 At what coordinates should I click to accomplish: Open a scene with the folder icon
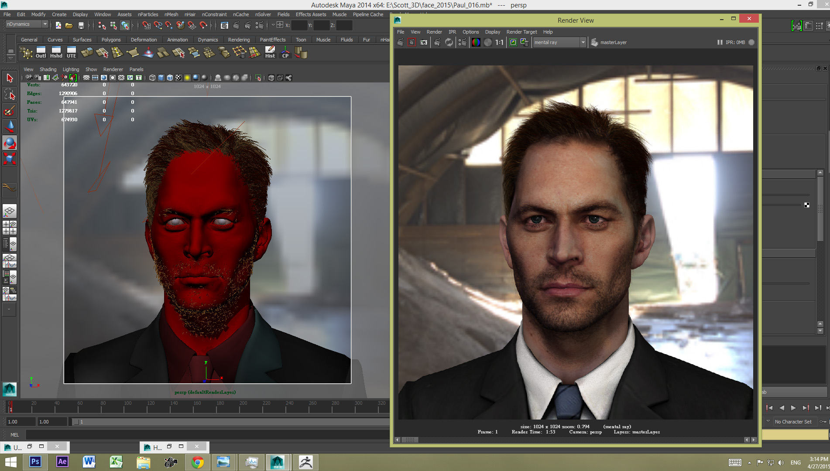point(69,25)
